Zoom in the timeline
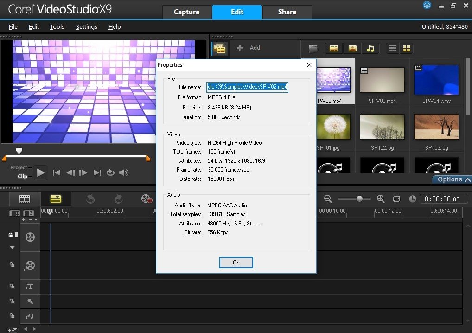 (x=381, y=199)
